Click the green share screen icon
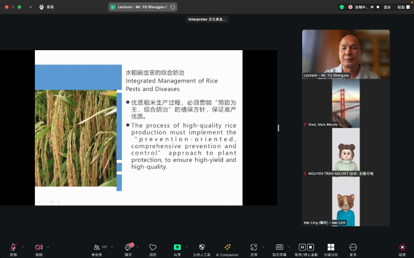 177,247
